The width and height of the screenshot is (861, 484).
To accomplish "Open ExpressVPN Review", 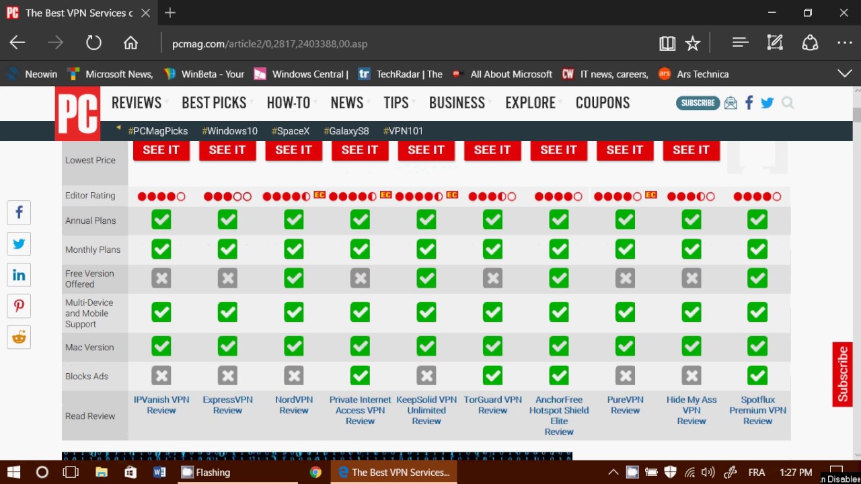I will pos(227,405).
